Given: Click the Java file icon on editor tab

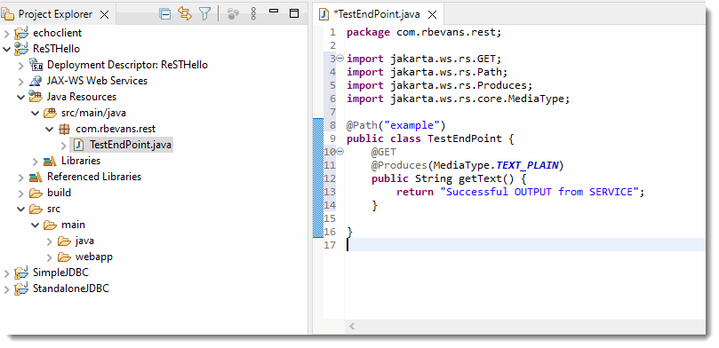Looking at the screenshot, I should (324, 14).
